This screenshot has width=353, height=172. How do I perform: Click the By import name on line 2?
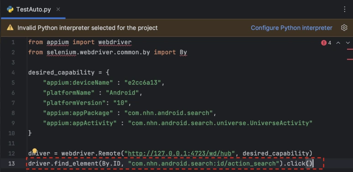tap(183, 52)
